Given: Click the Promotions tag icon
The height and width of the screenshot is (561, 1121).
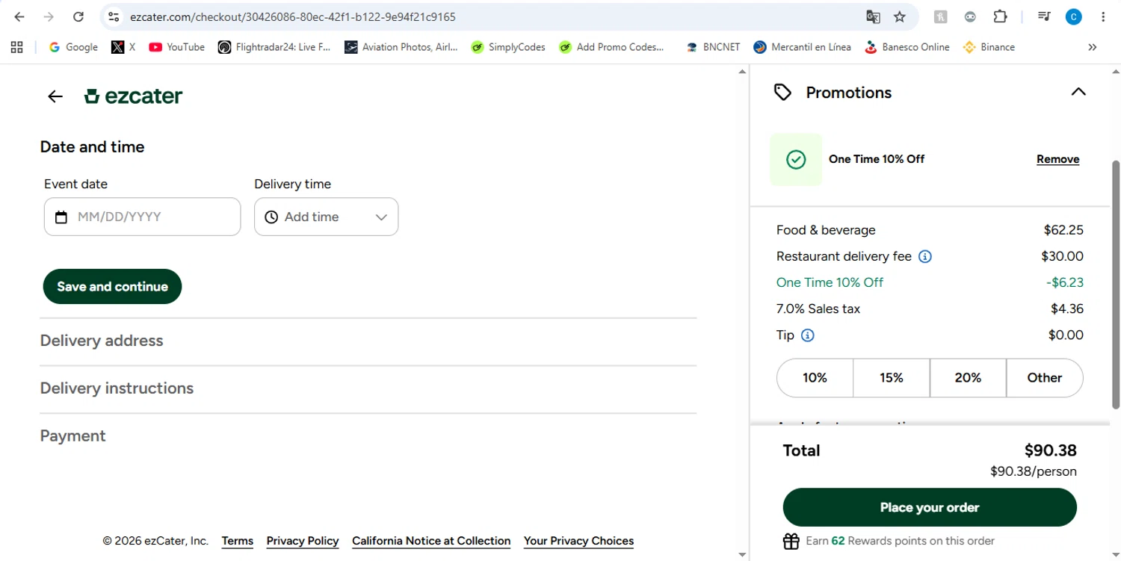Looking at the screenshot, I should point(782,93).
